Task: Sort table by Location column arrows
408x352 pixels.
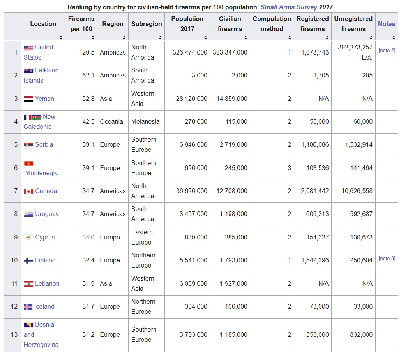Action: tap(61, 37)
